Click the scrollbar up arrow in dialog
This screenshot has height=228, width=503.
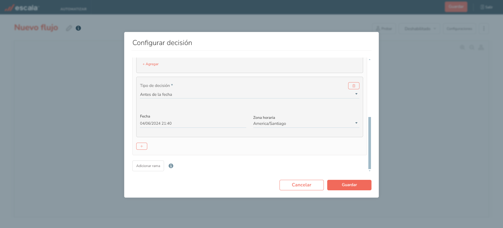[370, 60]
